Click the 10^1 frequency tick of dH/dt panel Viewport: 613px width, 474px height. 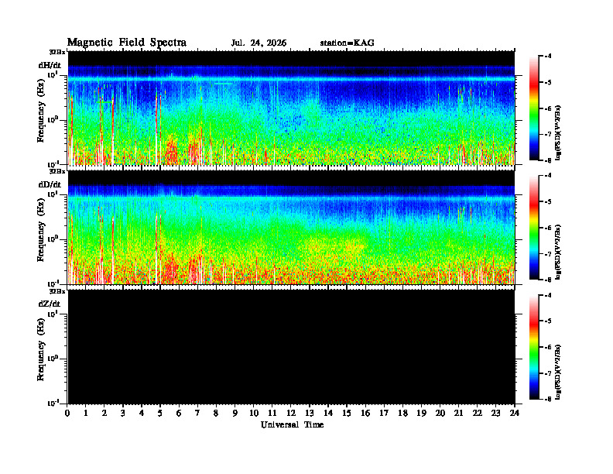pos(53,74)
